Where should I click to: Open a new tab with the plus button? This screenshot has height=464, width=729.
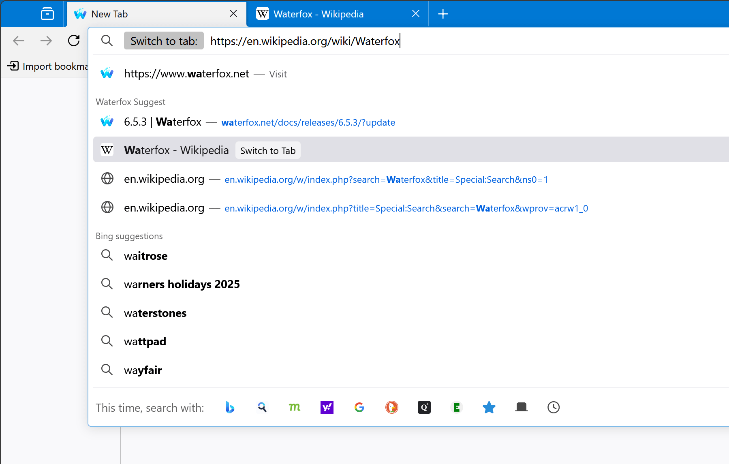point(443,13)
